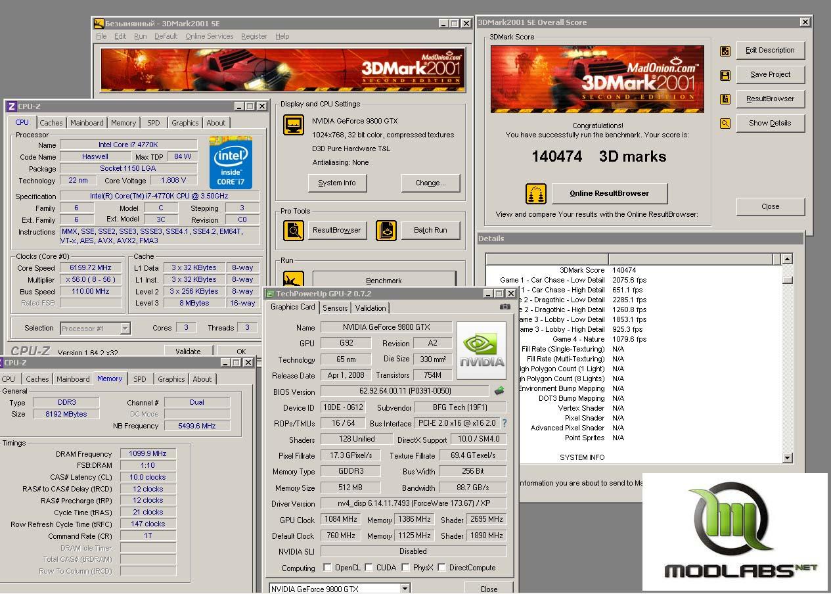The height and width of the screenshot is (594, 831).
Task: Open the Online Services menu
Action: 209,37
